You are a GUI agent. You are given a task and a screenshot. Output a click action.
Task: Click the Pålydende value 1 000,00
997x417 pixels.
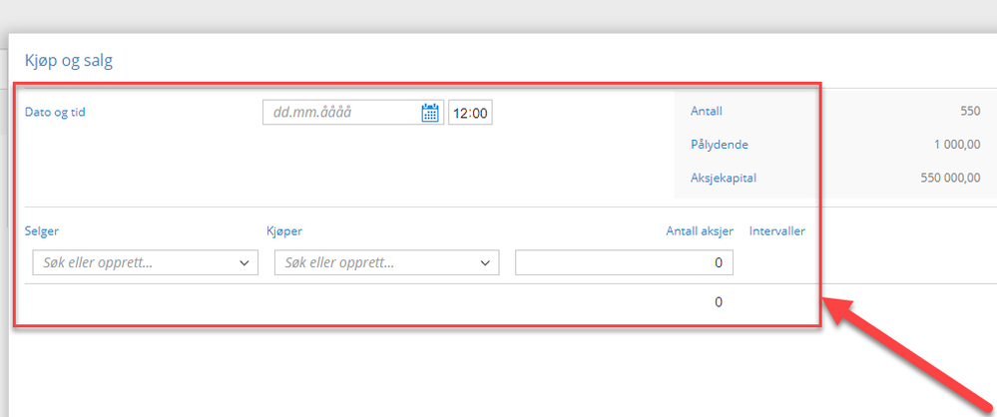click(x=957, y=145)
